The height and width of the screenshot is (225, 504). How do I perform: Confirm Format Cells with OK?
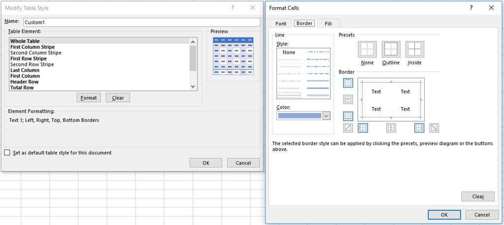[444, 215]
